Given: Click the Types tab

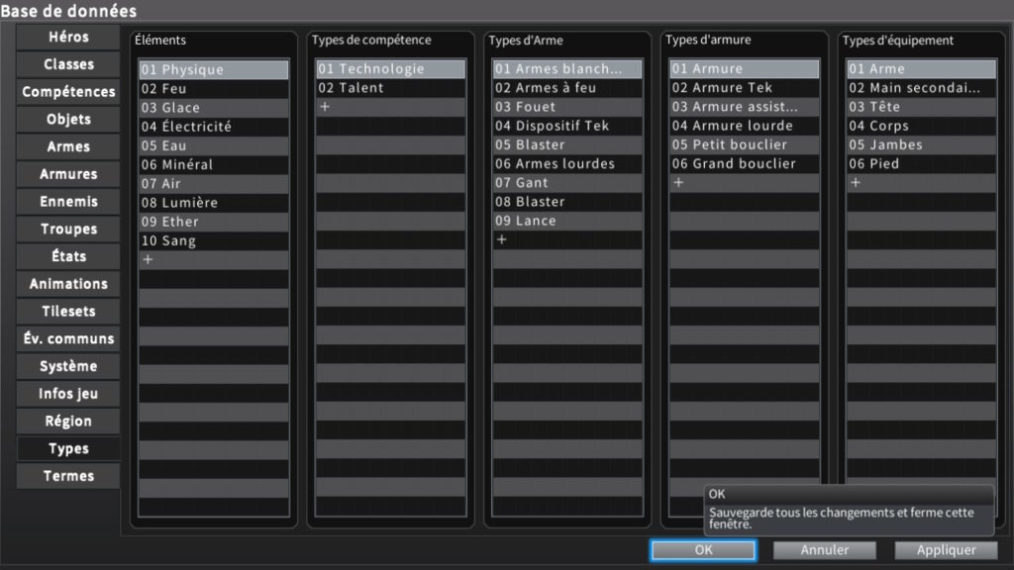Looking at the screenshot, I should (68, 448).
